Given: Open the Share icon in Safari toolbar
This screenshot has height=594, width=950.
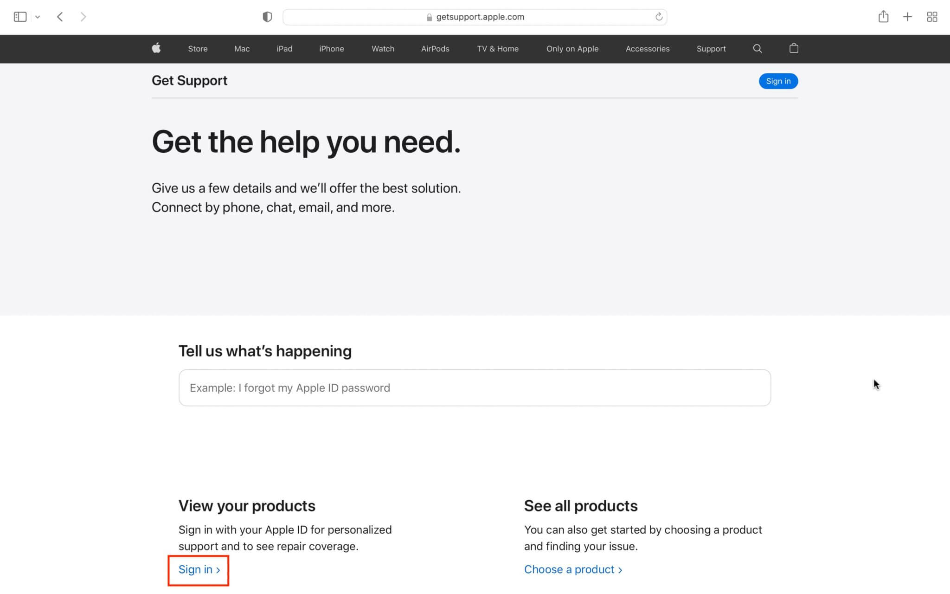Looking at the screenshot, I should point(883,17).
